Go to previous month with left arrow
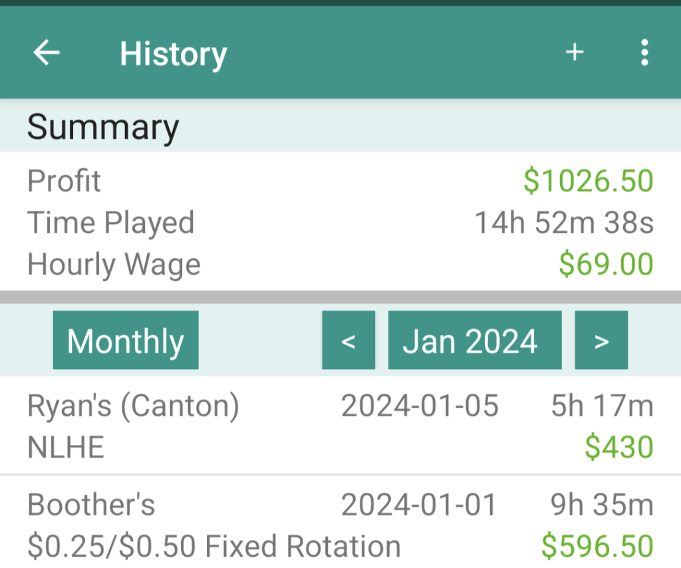The image size is (681, 568). [348, 341]
